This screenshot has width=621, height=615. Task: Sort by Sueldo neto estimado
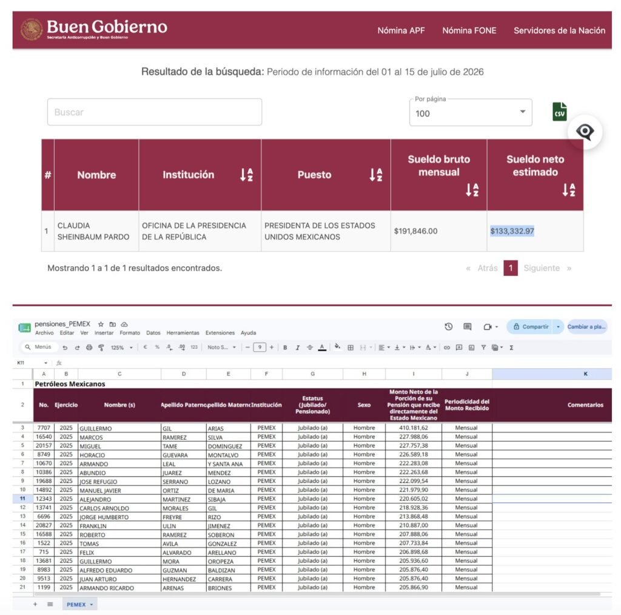569,190
